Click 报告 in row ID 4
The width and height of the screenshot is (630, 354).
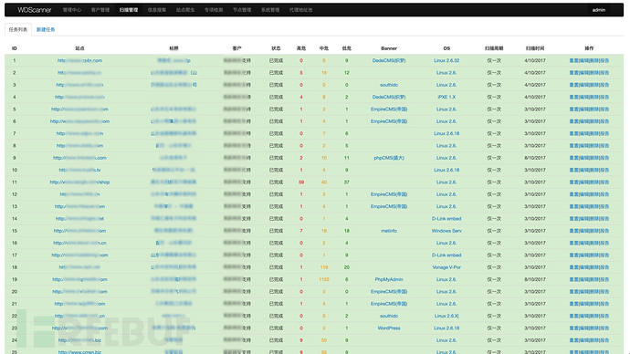[604, 97]
